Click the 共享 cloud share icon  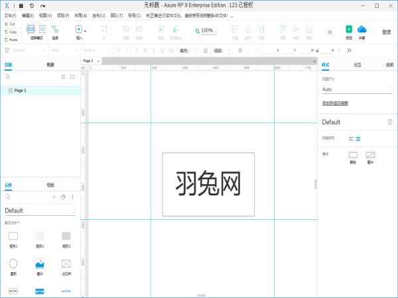tap(362, 29)
